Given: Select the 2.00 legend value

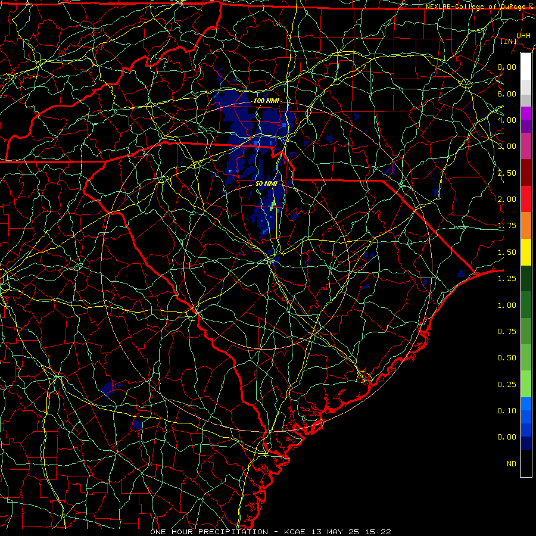Looking at the screenshot, I should [x=507, y=200].
